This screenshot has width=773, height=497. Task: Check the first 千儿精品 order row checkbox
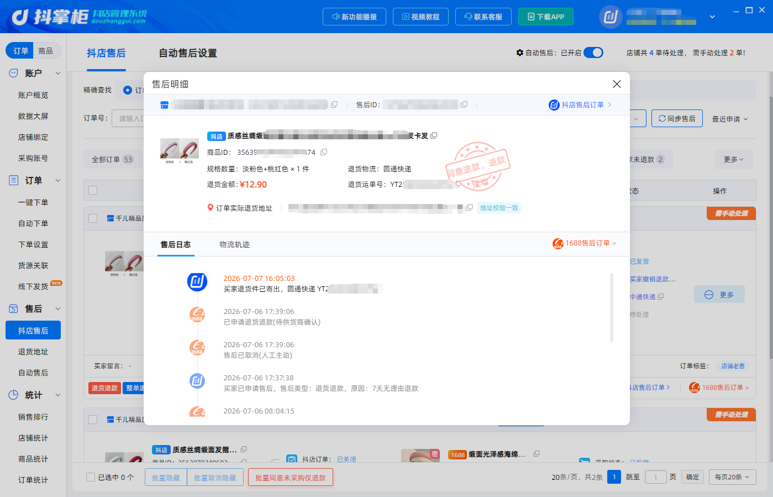[93, 218]
